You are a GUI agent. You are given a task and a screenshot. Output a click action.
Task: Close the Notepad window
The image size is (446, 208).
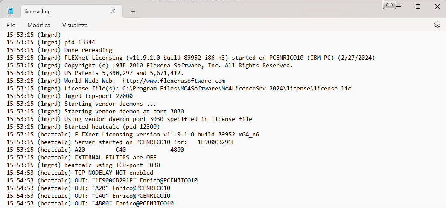point(437,6)
